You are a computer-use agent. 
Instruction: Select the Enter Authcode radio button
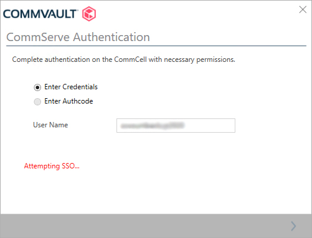pos(37,102)
